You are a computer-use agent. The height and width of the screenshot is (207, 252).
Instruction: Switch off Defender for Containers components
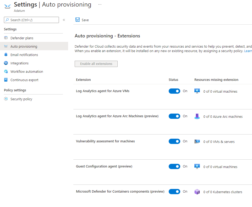coord(174,192)
